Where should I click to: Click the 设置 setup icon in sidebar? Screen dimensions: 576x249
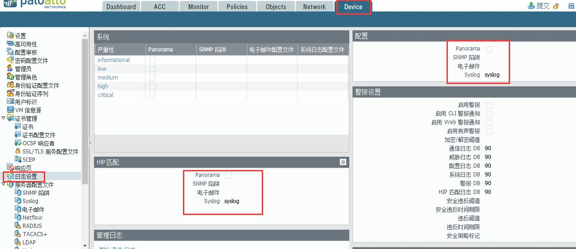10,35
